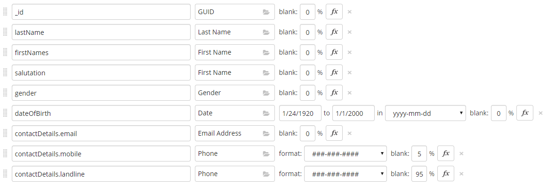Expand phone format dropdown for contactDetails.mobile
The height and width of the screenshot is (186, 555).
tap(346, 154)
